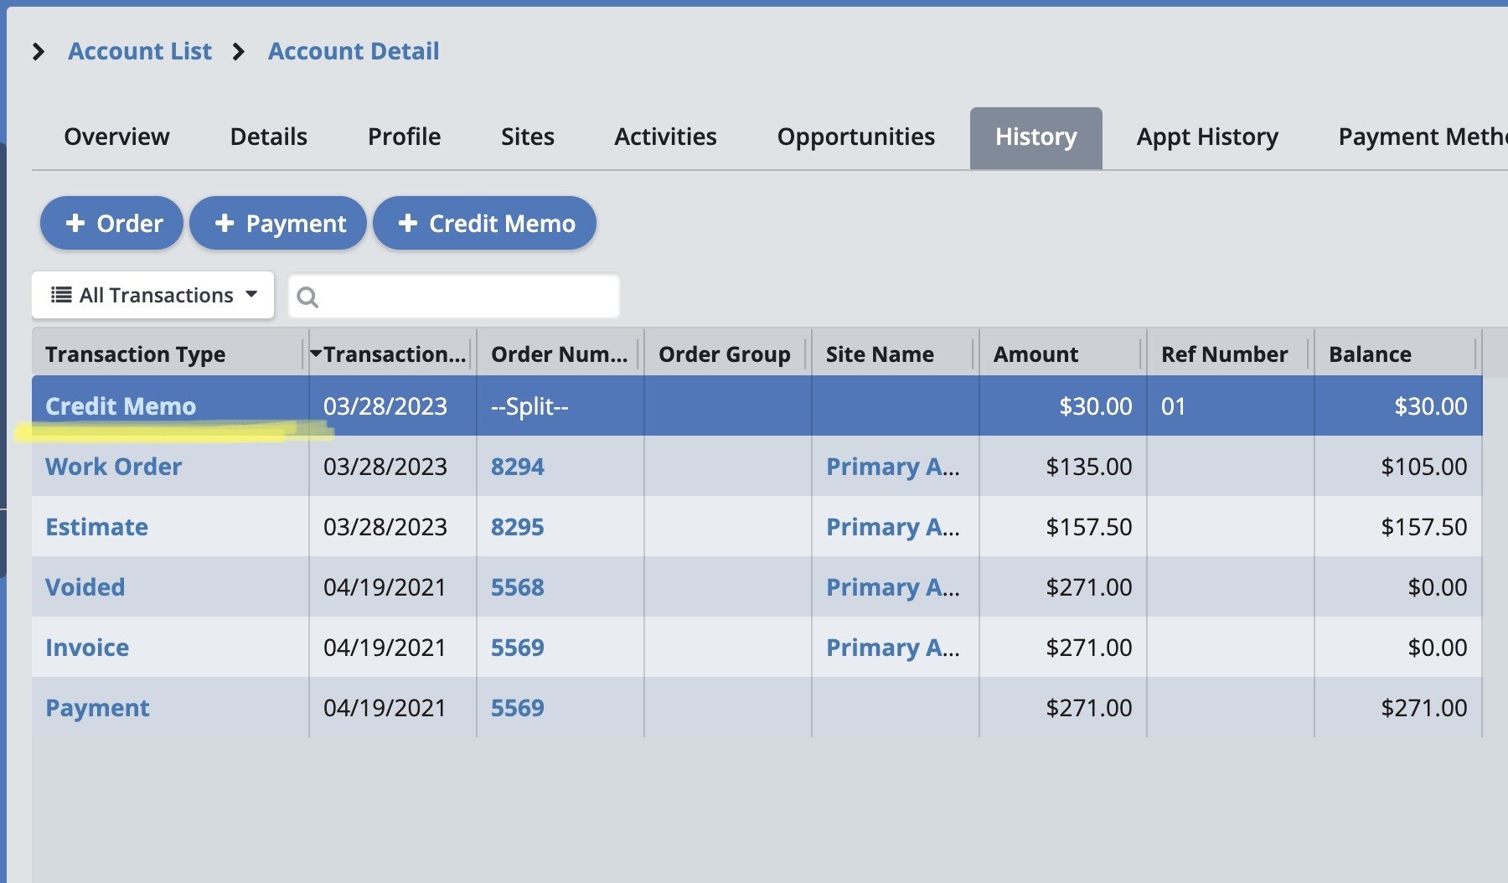Screen dimensions: 1508x883
Task: Click the search magnifier icon
Action: 307,297
